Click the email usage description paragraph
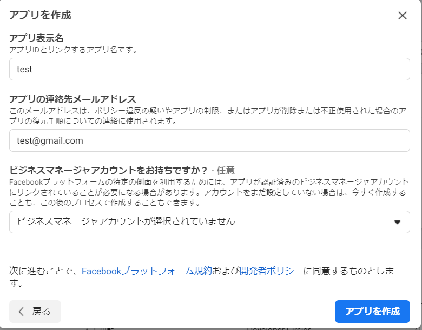422x330 pixels. pos(206,116)
